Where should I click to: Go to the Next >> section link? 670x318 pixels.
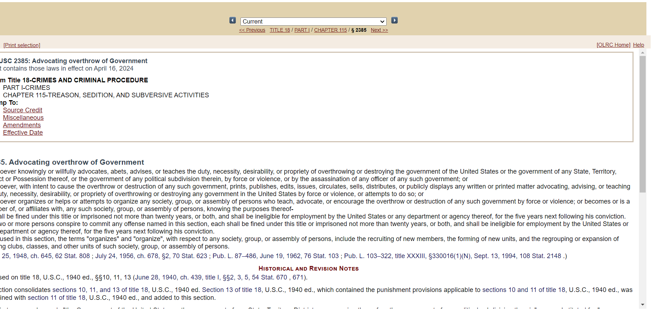[x=379, y=30]
